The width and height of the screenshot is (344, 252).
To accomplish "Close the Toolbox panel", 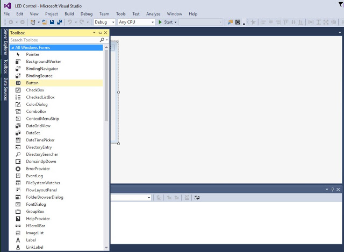I will pos(105,33).
